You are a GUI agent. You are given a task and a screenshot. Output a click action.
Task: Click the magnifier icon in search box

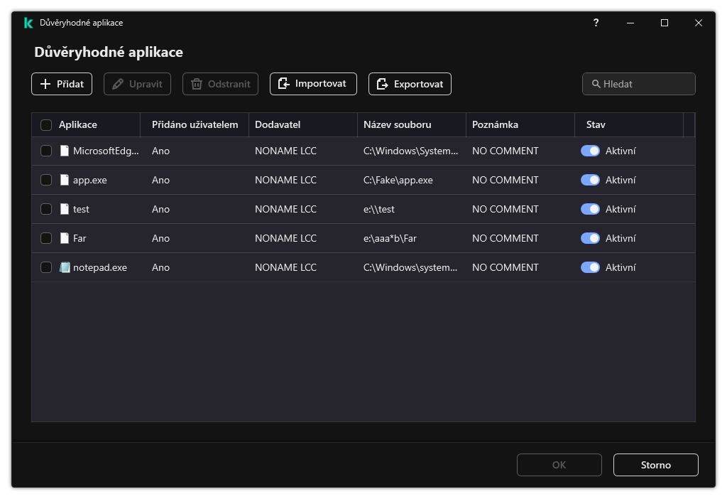click(x=596, y=84)
